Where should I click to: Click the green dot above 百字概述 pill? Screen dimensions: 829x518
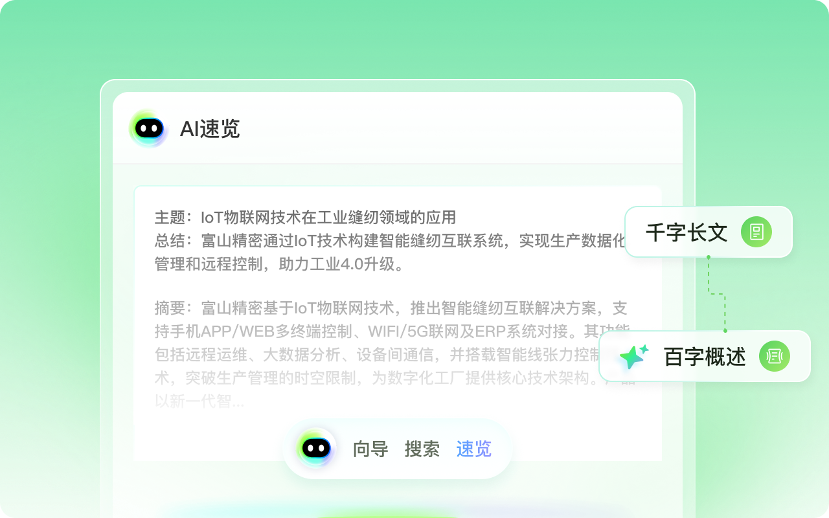725,330
